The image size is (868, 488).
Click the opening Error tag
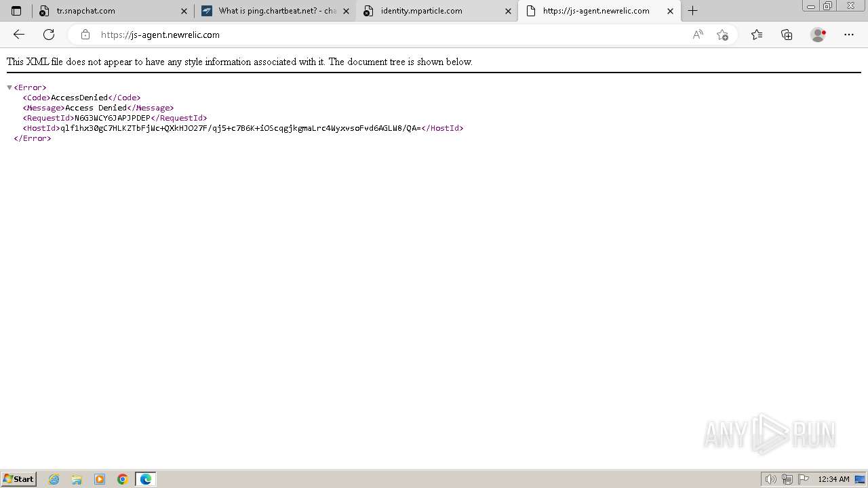pyautogui.click(x=30, y=87)
